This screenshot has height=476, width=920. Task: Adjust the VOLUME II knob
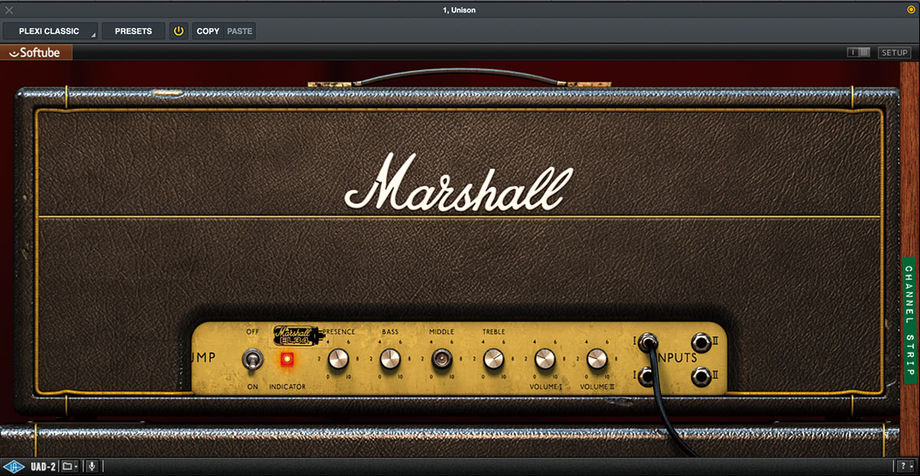[597, 358]
